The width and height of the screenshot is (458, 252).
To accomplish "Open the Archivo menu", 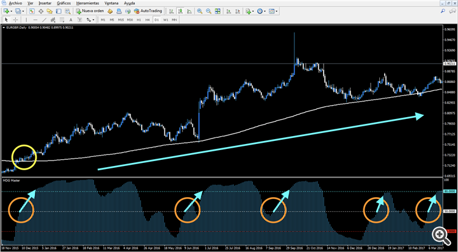I will 15,3.
